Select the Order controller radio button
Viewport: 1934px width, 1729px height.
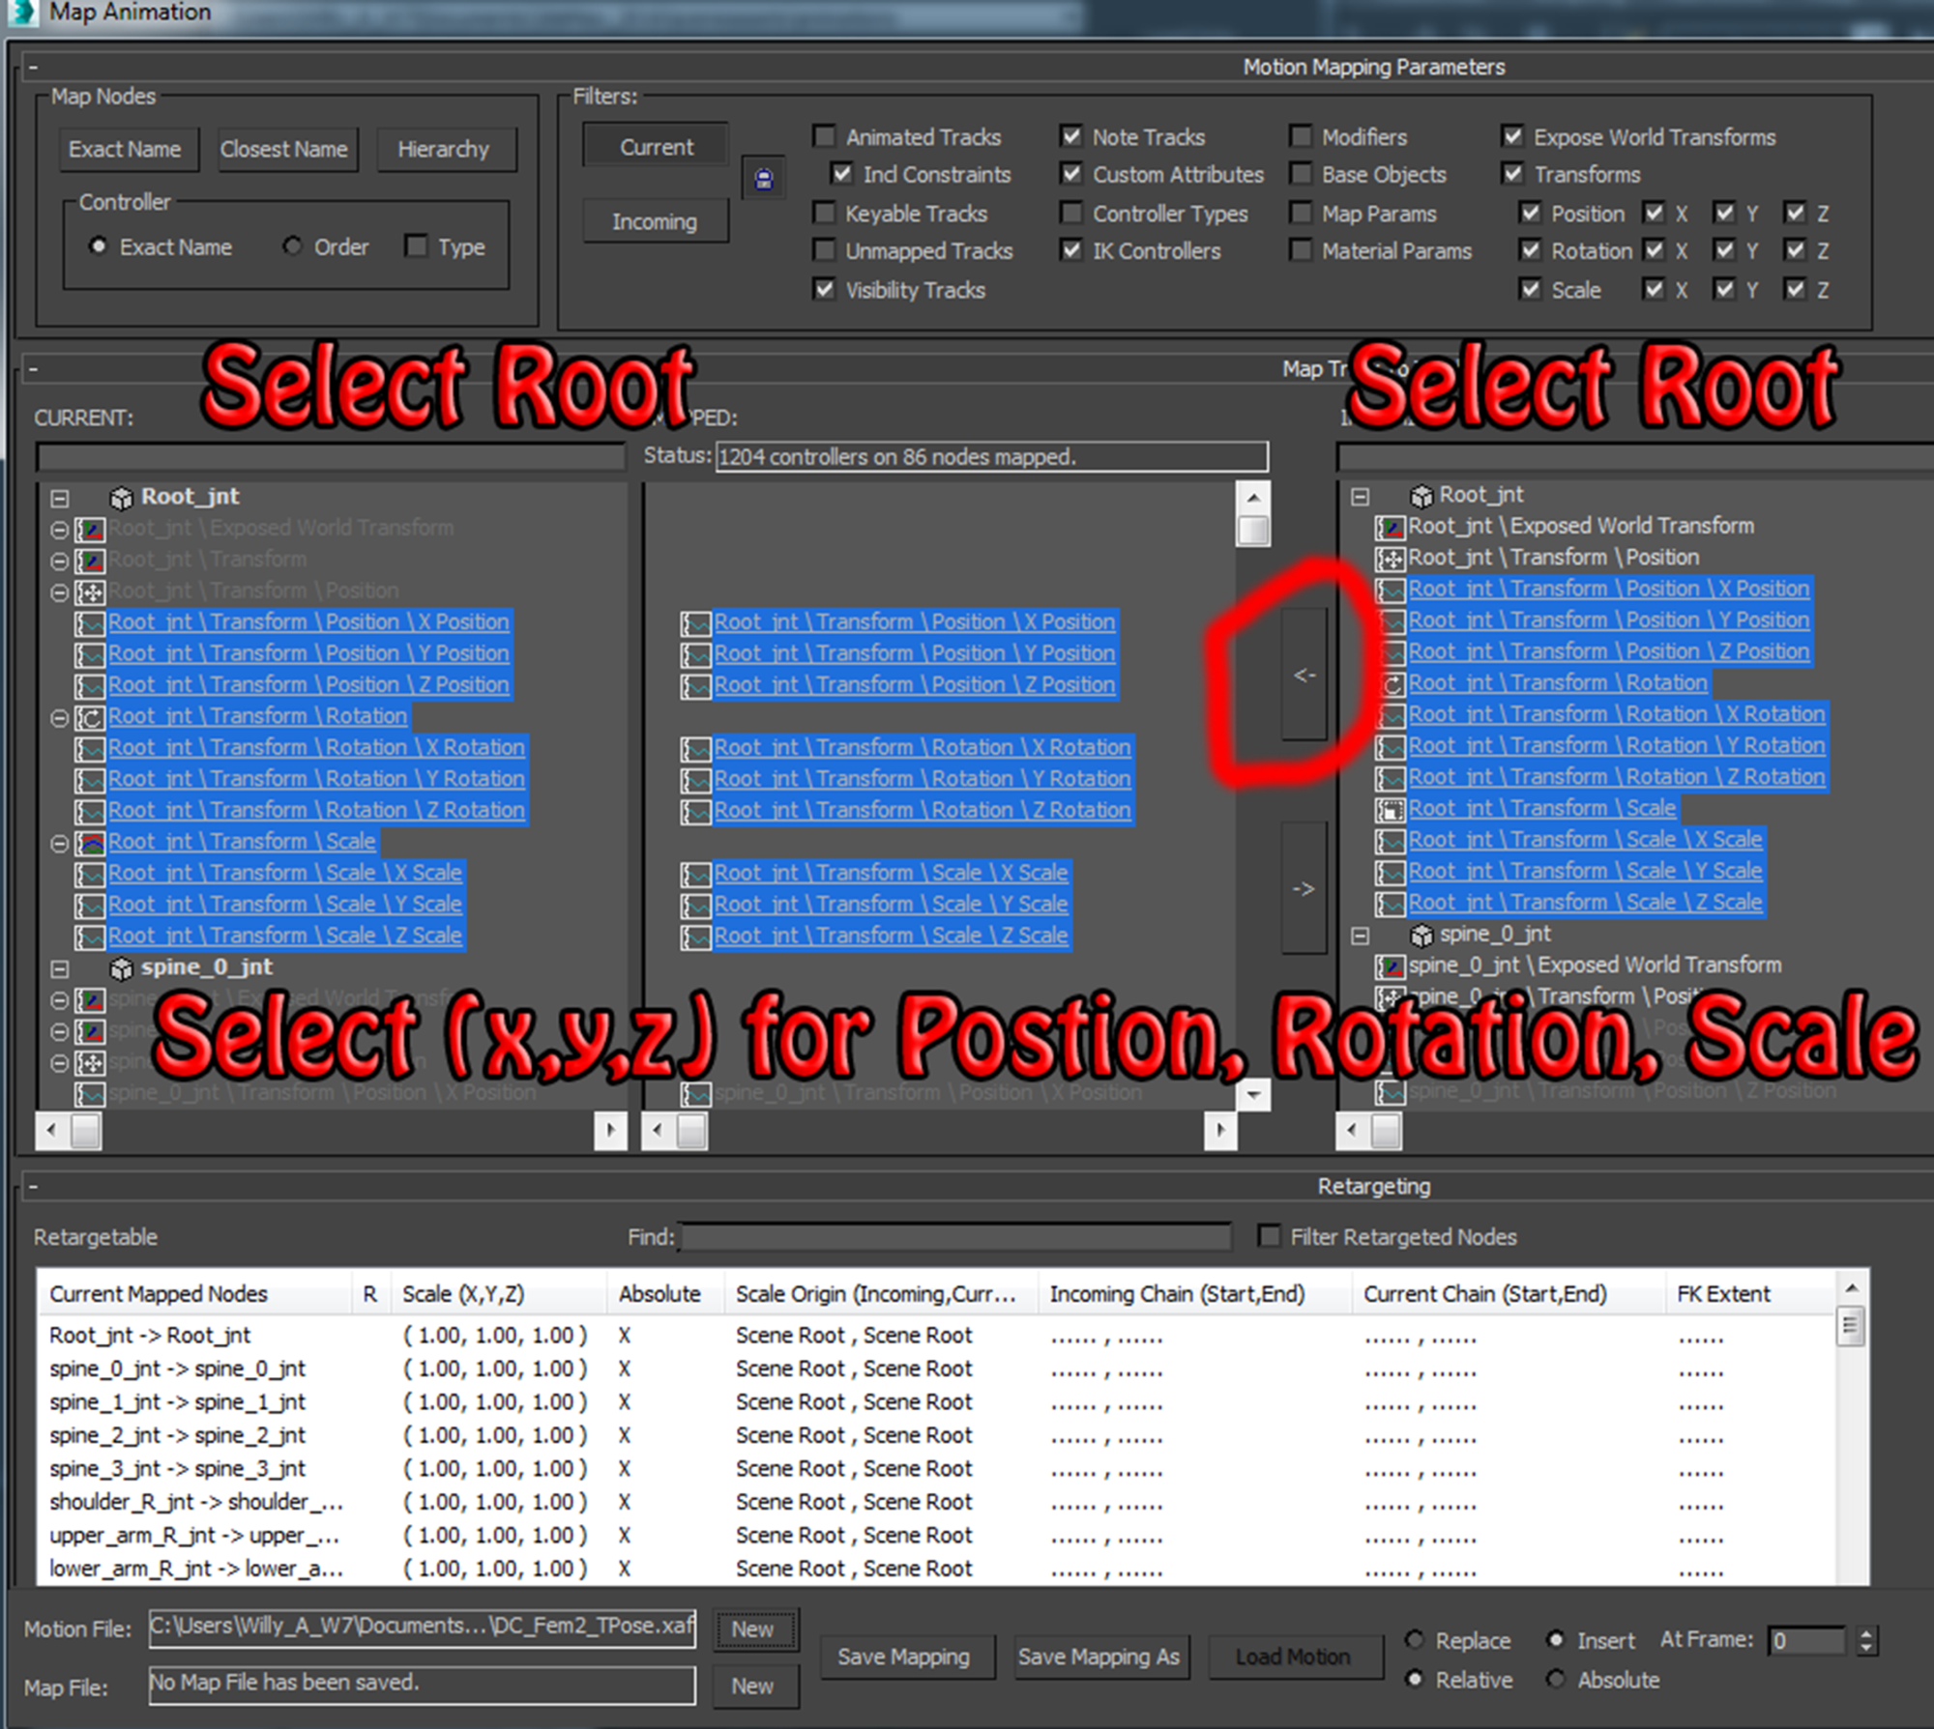[292, 246]
